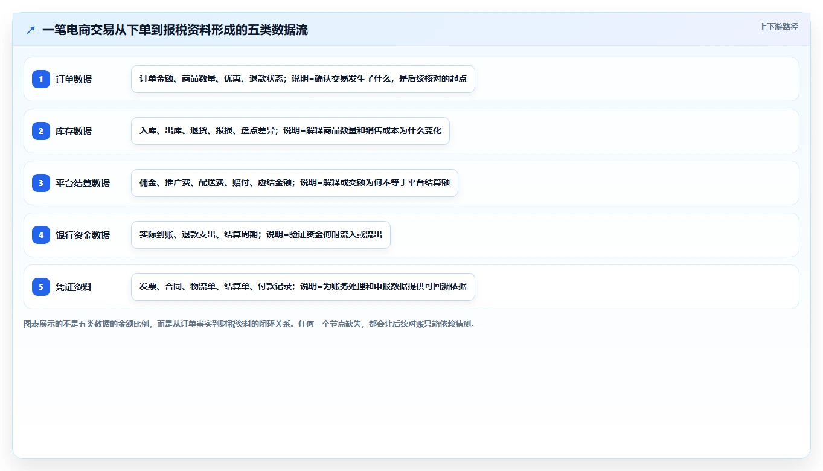This screenshot has height=471, width=823.
Task: Select the 银行资金数据 label
Action: [x=83, y=235]
